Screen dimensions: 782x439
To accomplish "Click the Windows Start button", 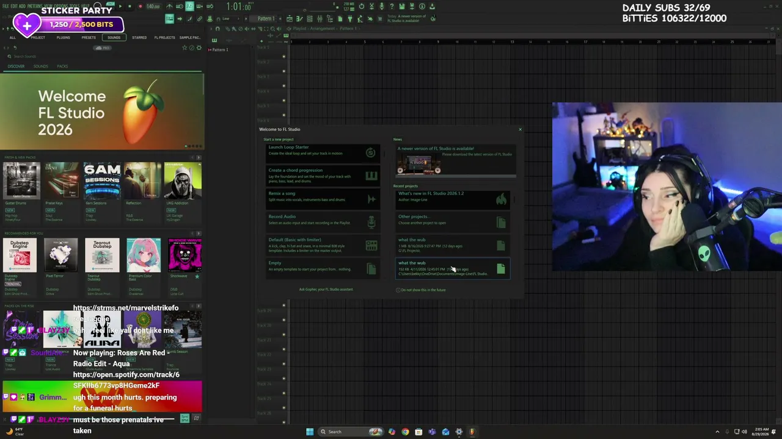I will [x=310, y=432].
